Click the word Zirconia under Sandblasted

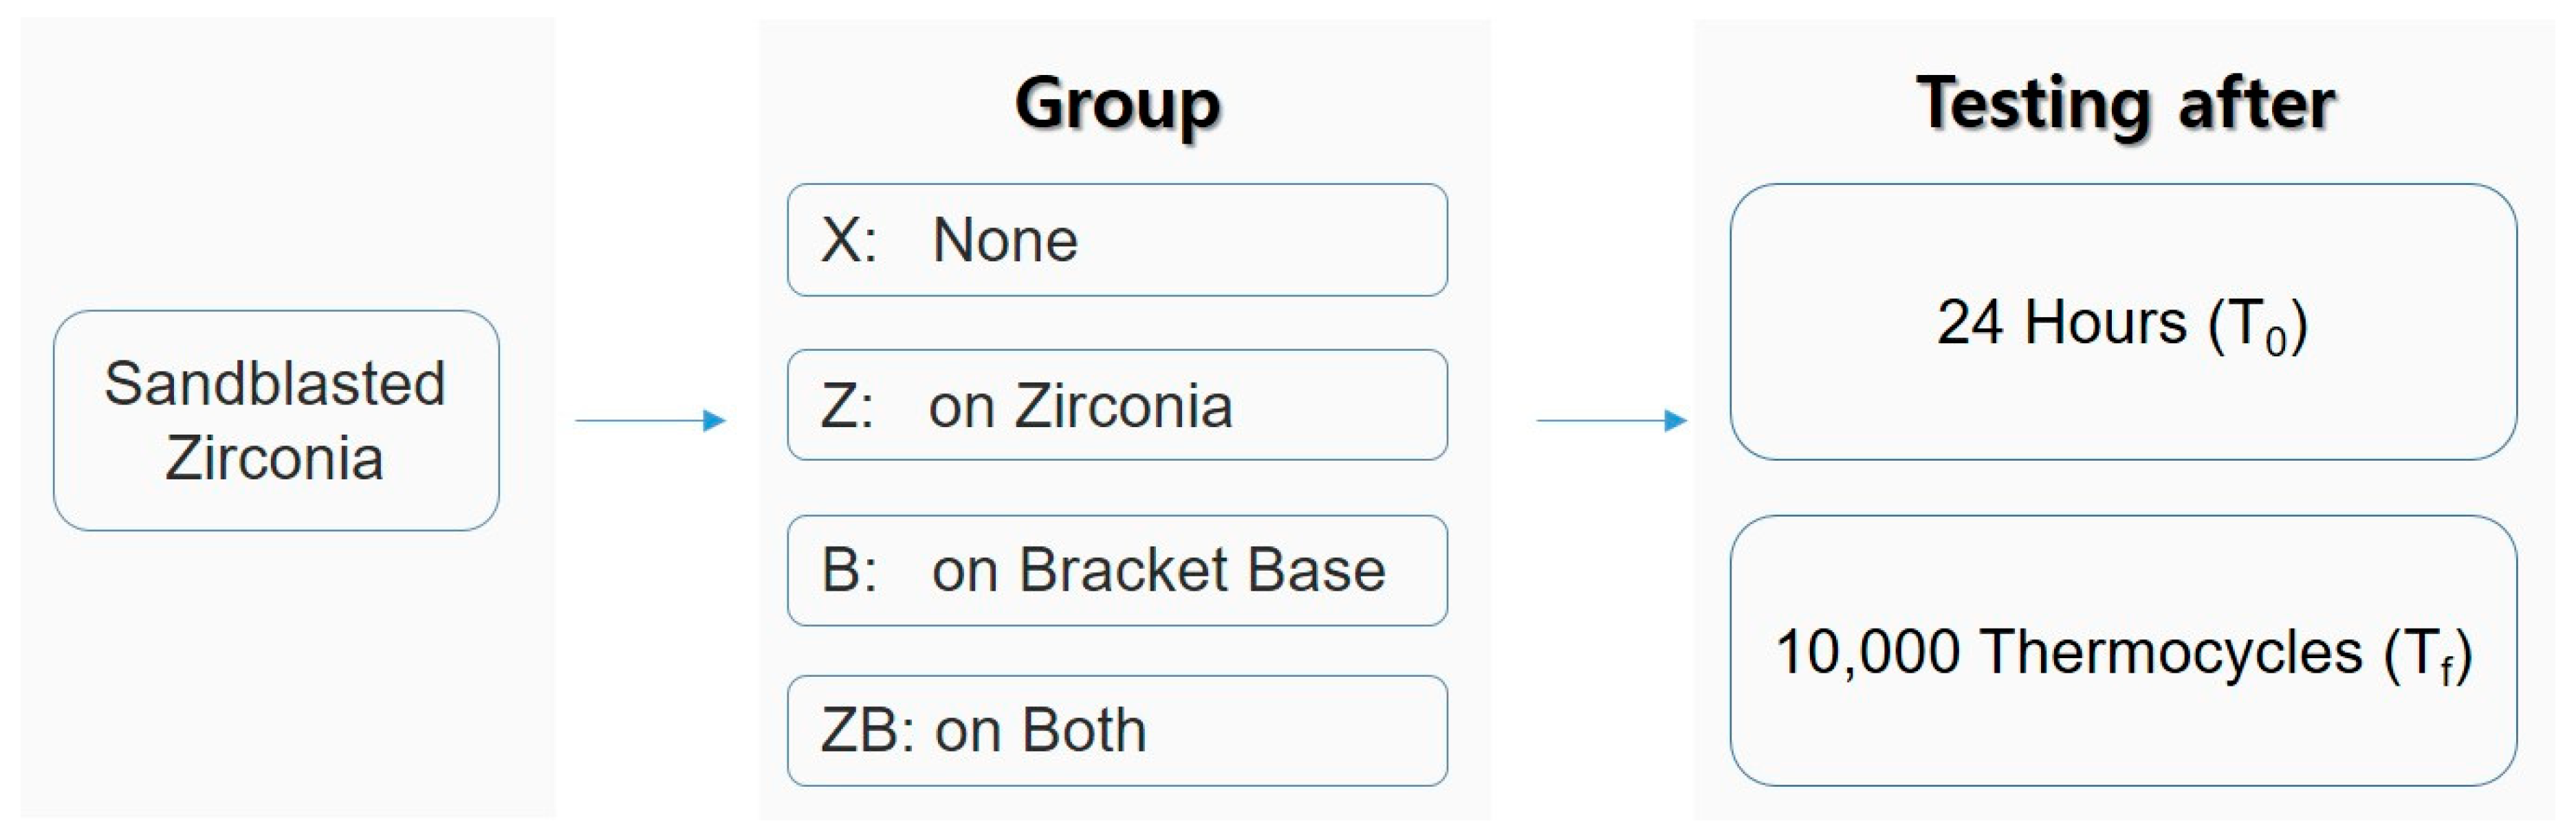tap(275, 458)
